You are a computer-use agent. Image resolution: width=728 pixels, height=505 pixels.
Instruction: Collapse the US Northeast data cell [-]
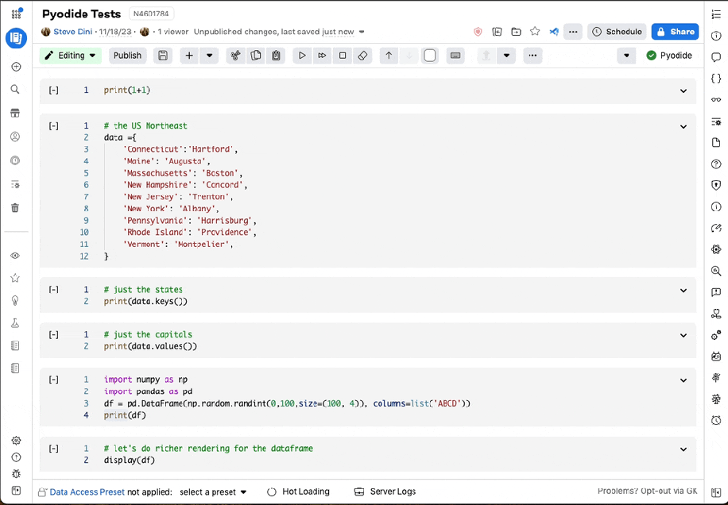pyautogui.click(x=54, y=125)
